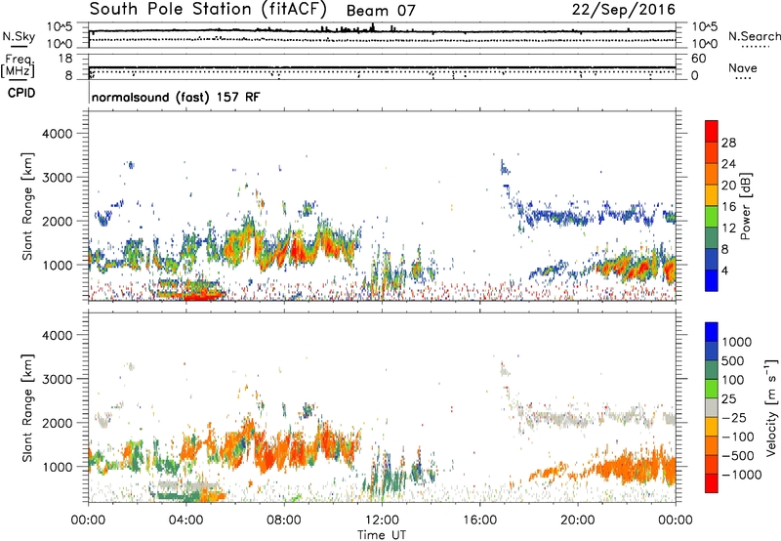Screen dimensions: 781x541
Task: Click the '16' power colorbar label
Action: pyautogui.click(x=728, y=207)
